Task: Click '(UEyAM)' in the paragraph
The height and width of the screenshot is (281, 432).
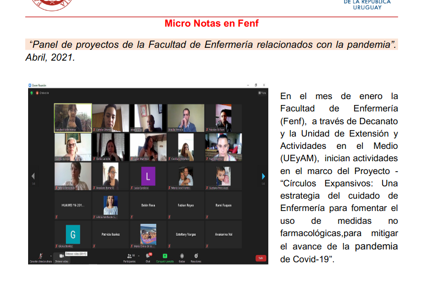Action: coord(299,158)
